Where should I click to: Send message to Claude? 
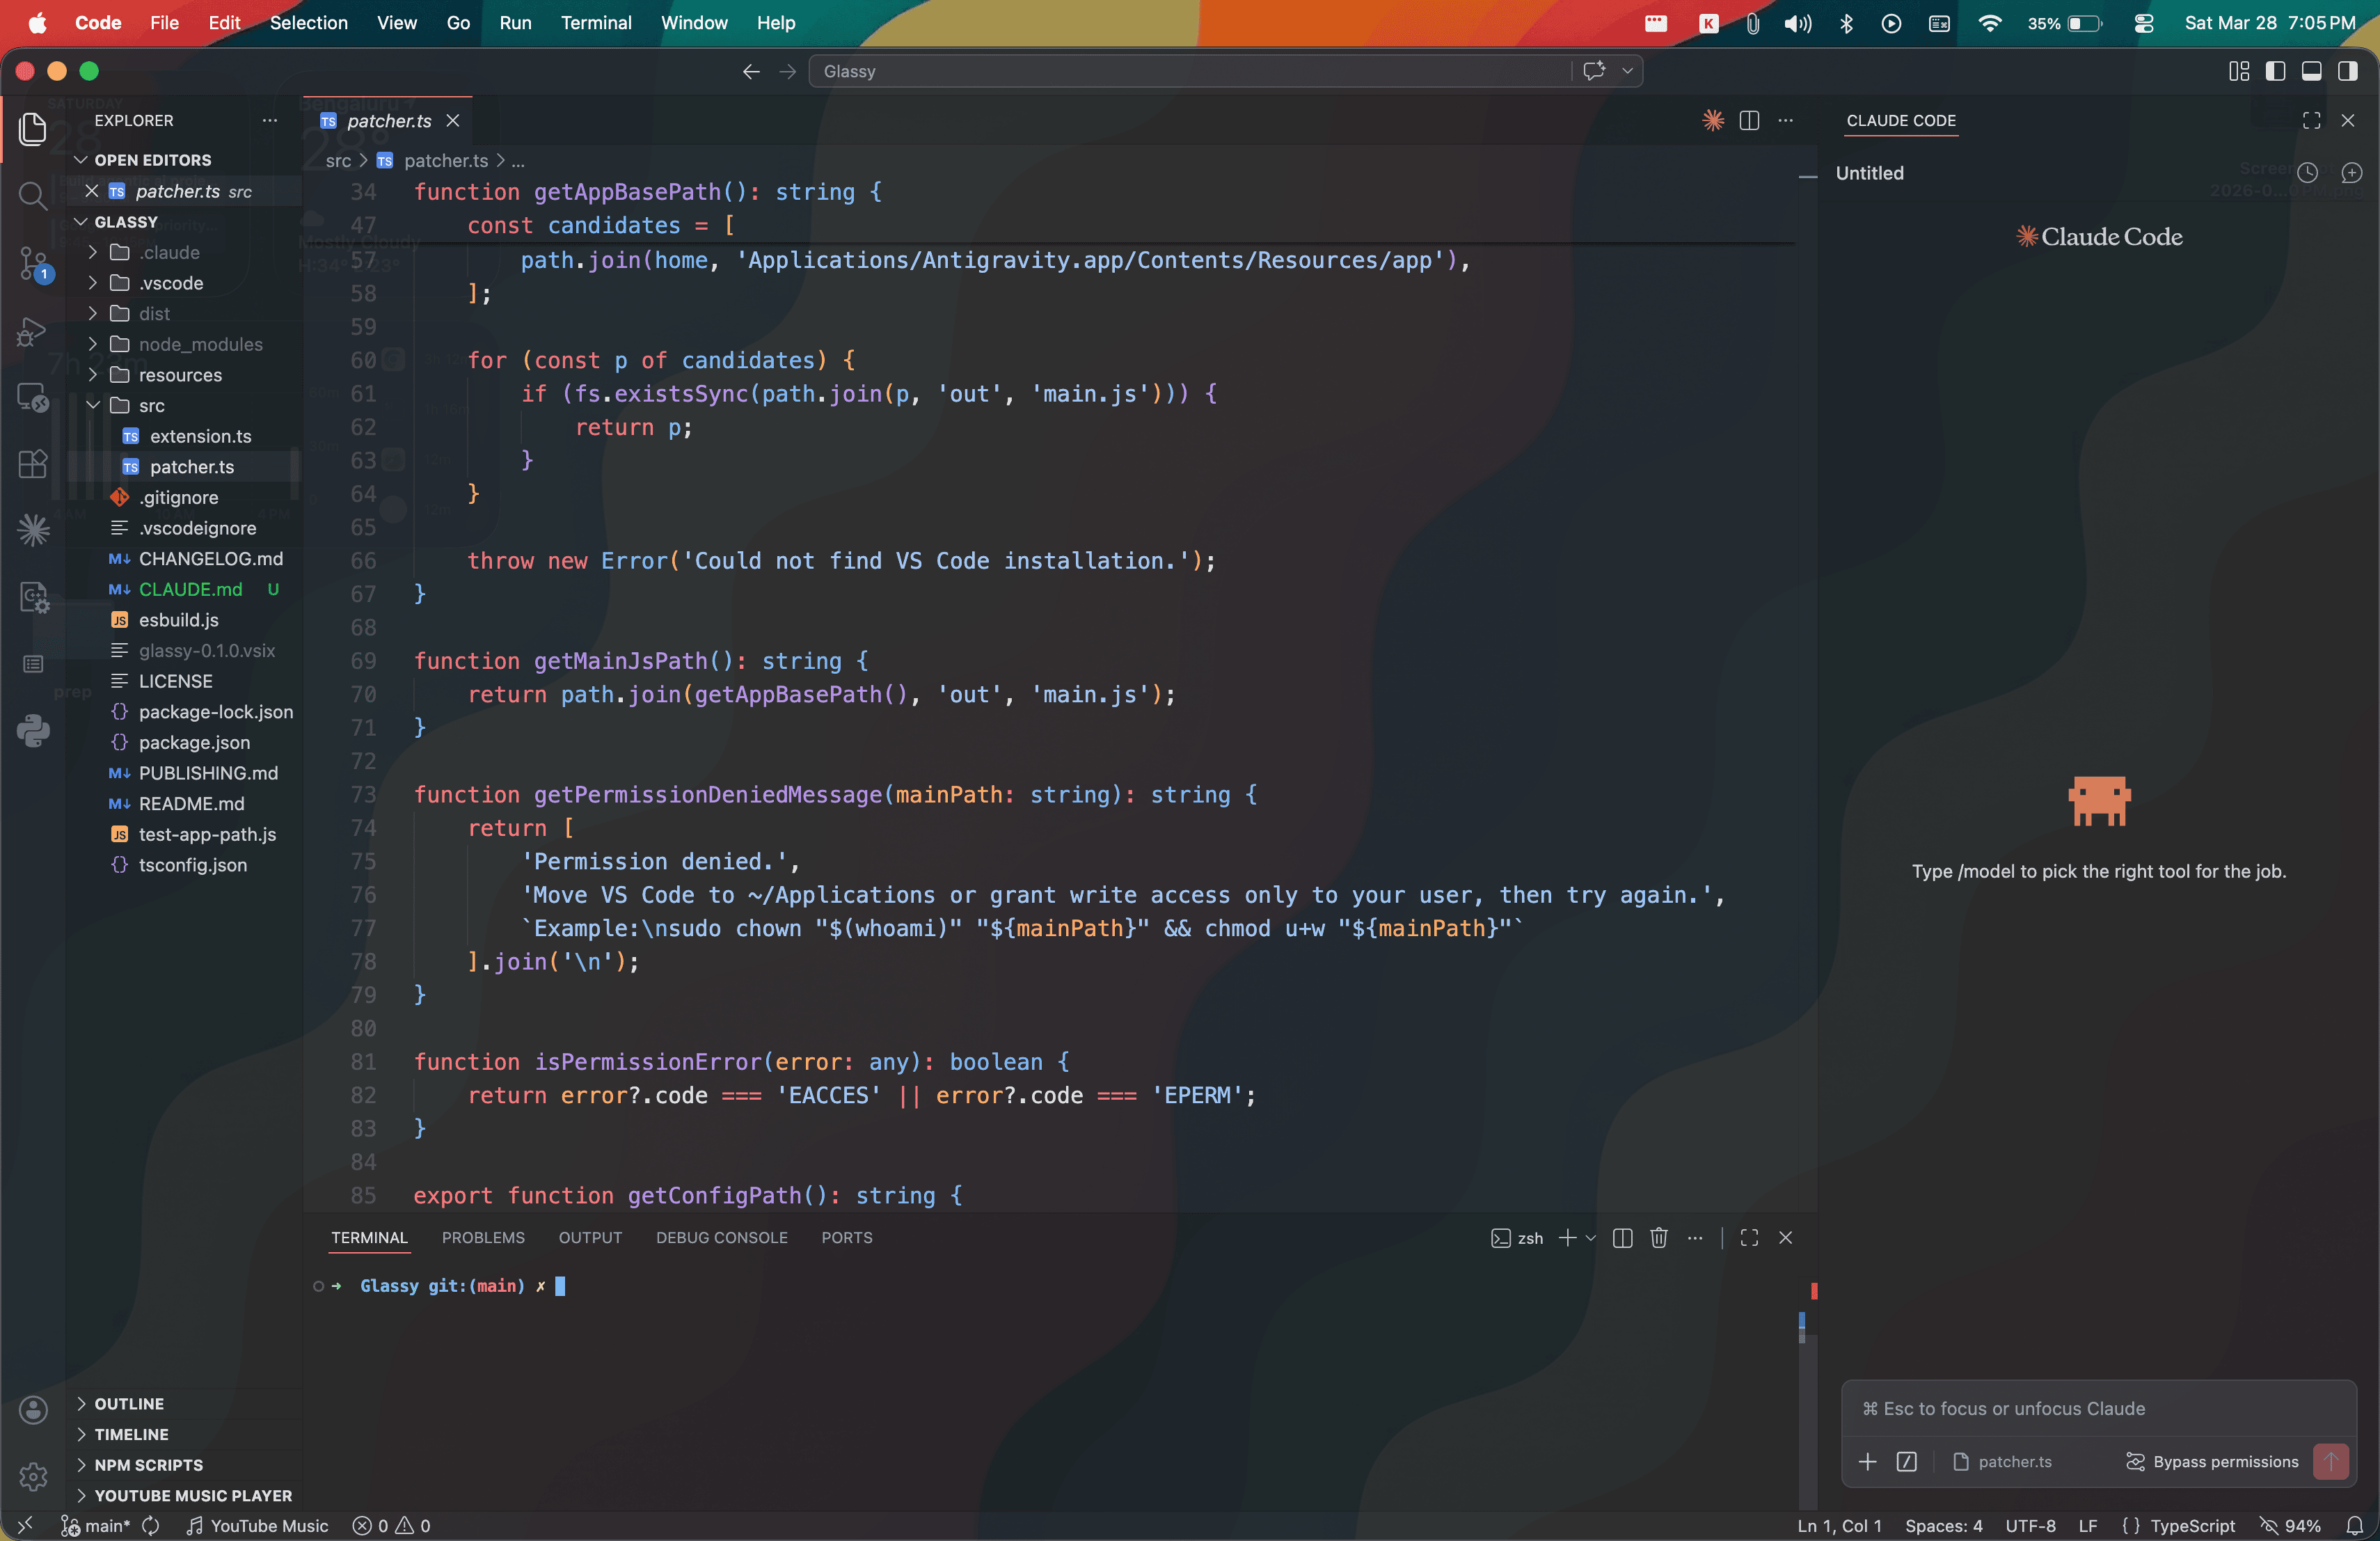(x=2331, y=1462)
